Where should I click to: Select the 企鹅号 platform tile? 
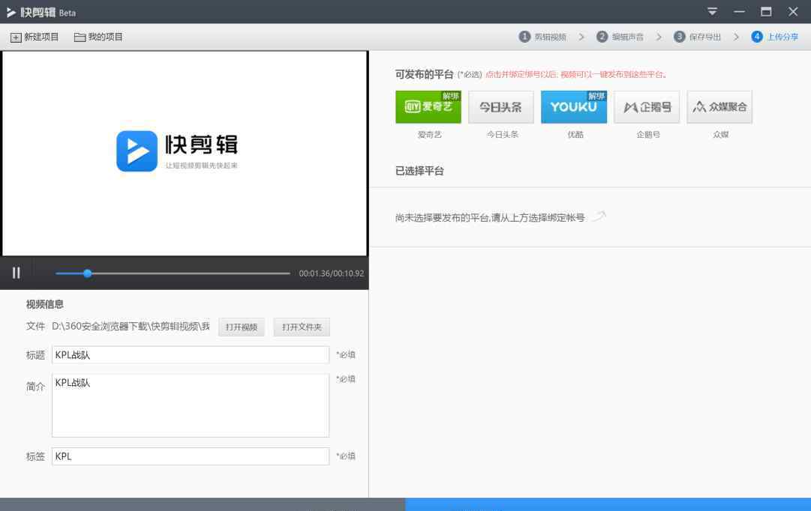(647, 107)
